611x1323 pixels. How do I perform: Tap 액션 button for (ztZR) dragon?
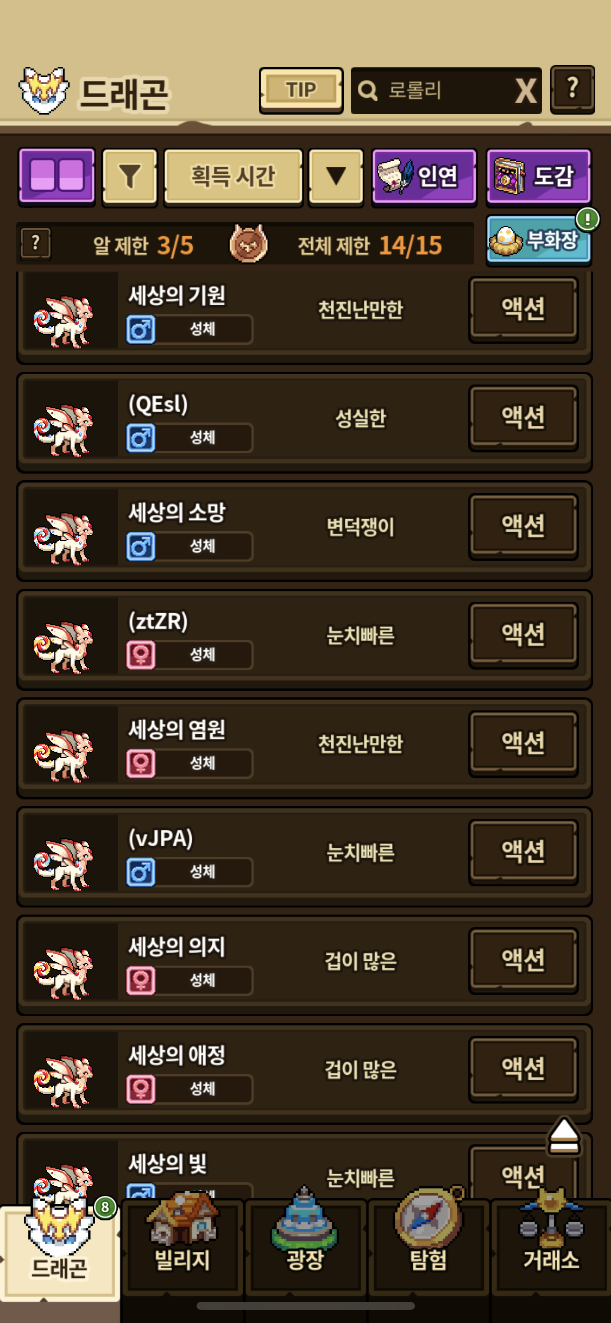[524, 634]
